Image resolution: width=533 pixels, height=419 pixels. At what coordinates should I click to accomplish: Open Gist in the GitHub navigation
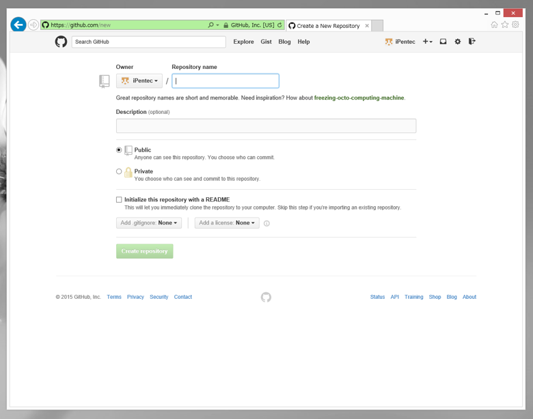point(266,42)
